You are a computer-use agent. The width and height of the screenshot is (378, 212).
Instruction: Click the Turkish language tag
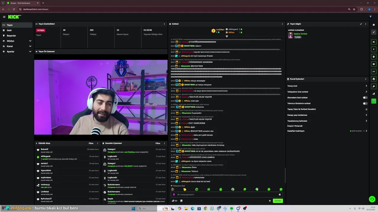(x=297, y=37)
